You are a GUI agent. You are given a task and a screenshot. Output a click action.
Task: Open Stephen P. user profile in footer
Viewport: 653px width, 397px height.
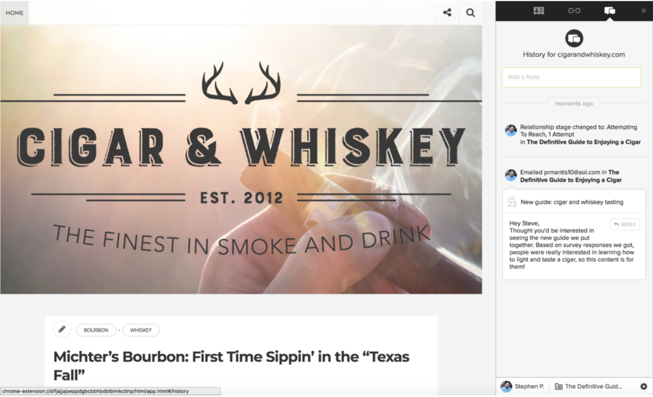click(x=524, y=386)
